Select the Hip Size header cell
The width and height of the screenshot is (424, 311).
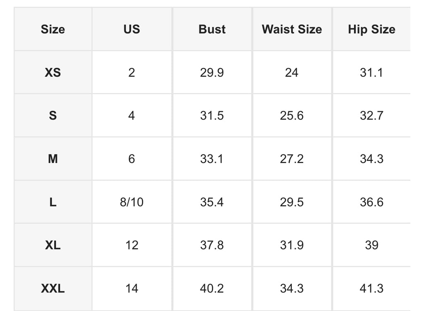[x=371, y=29]
